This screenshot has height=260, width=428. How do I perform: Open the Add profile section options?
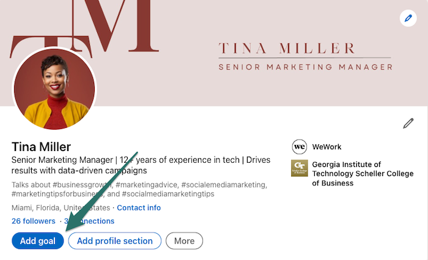(x=114, y=241)
